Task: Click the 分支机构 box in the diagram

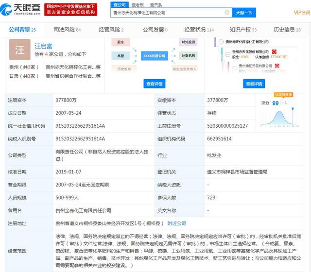Action: pos(188,56)
